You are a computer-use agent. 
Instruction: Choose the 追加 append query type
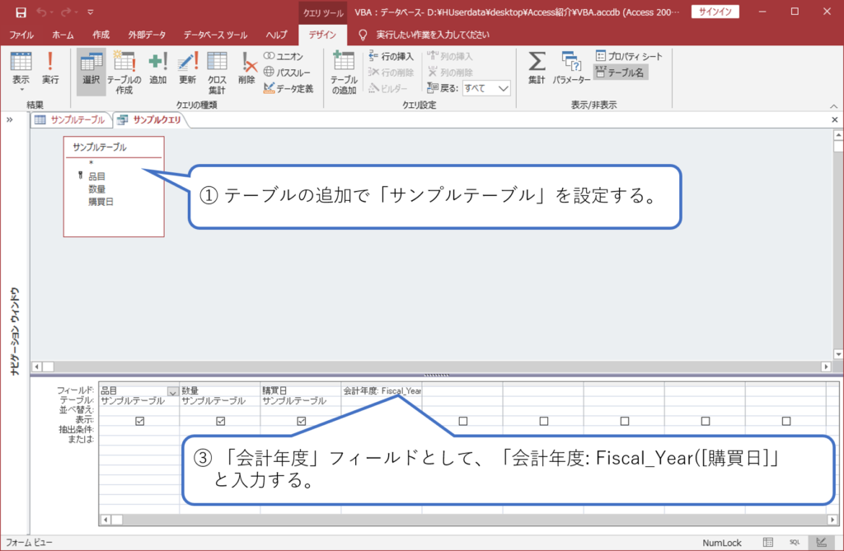(x=157, y=68)
